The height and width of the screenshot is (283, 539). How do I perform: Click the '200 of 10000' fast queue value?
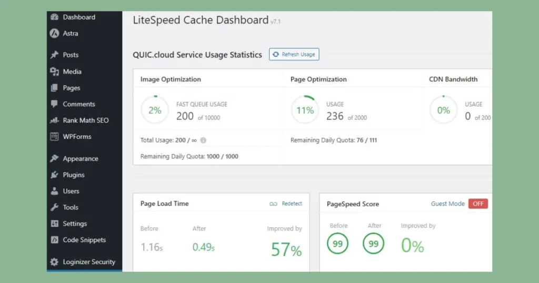coord(198,116)
